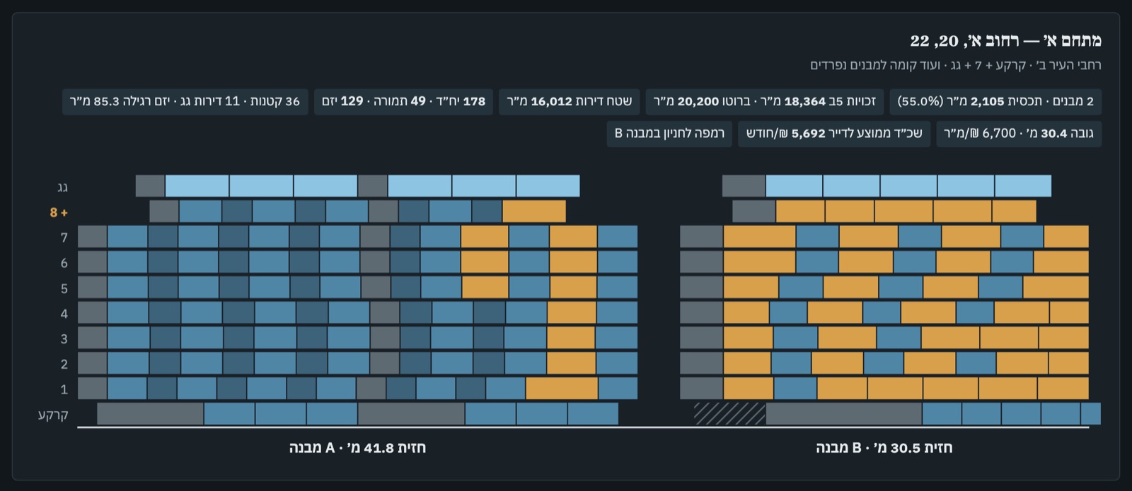Viewport: 1132px width, 491px height.
Task: Select the "שטח דירות 16,012 מ"ר" chip
Action: (570, 102)
